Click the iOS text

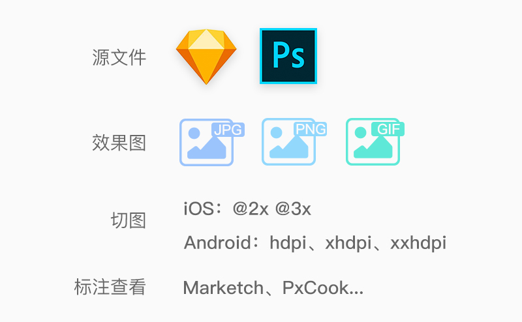pyautogui.click(x=199, y=209)
